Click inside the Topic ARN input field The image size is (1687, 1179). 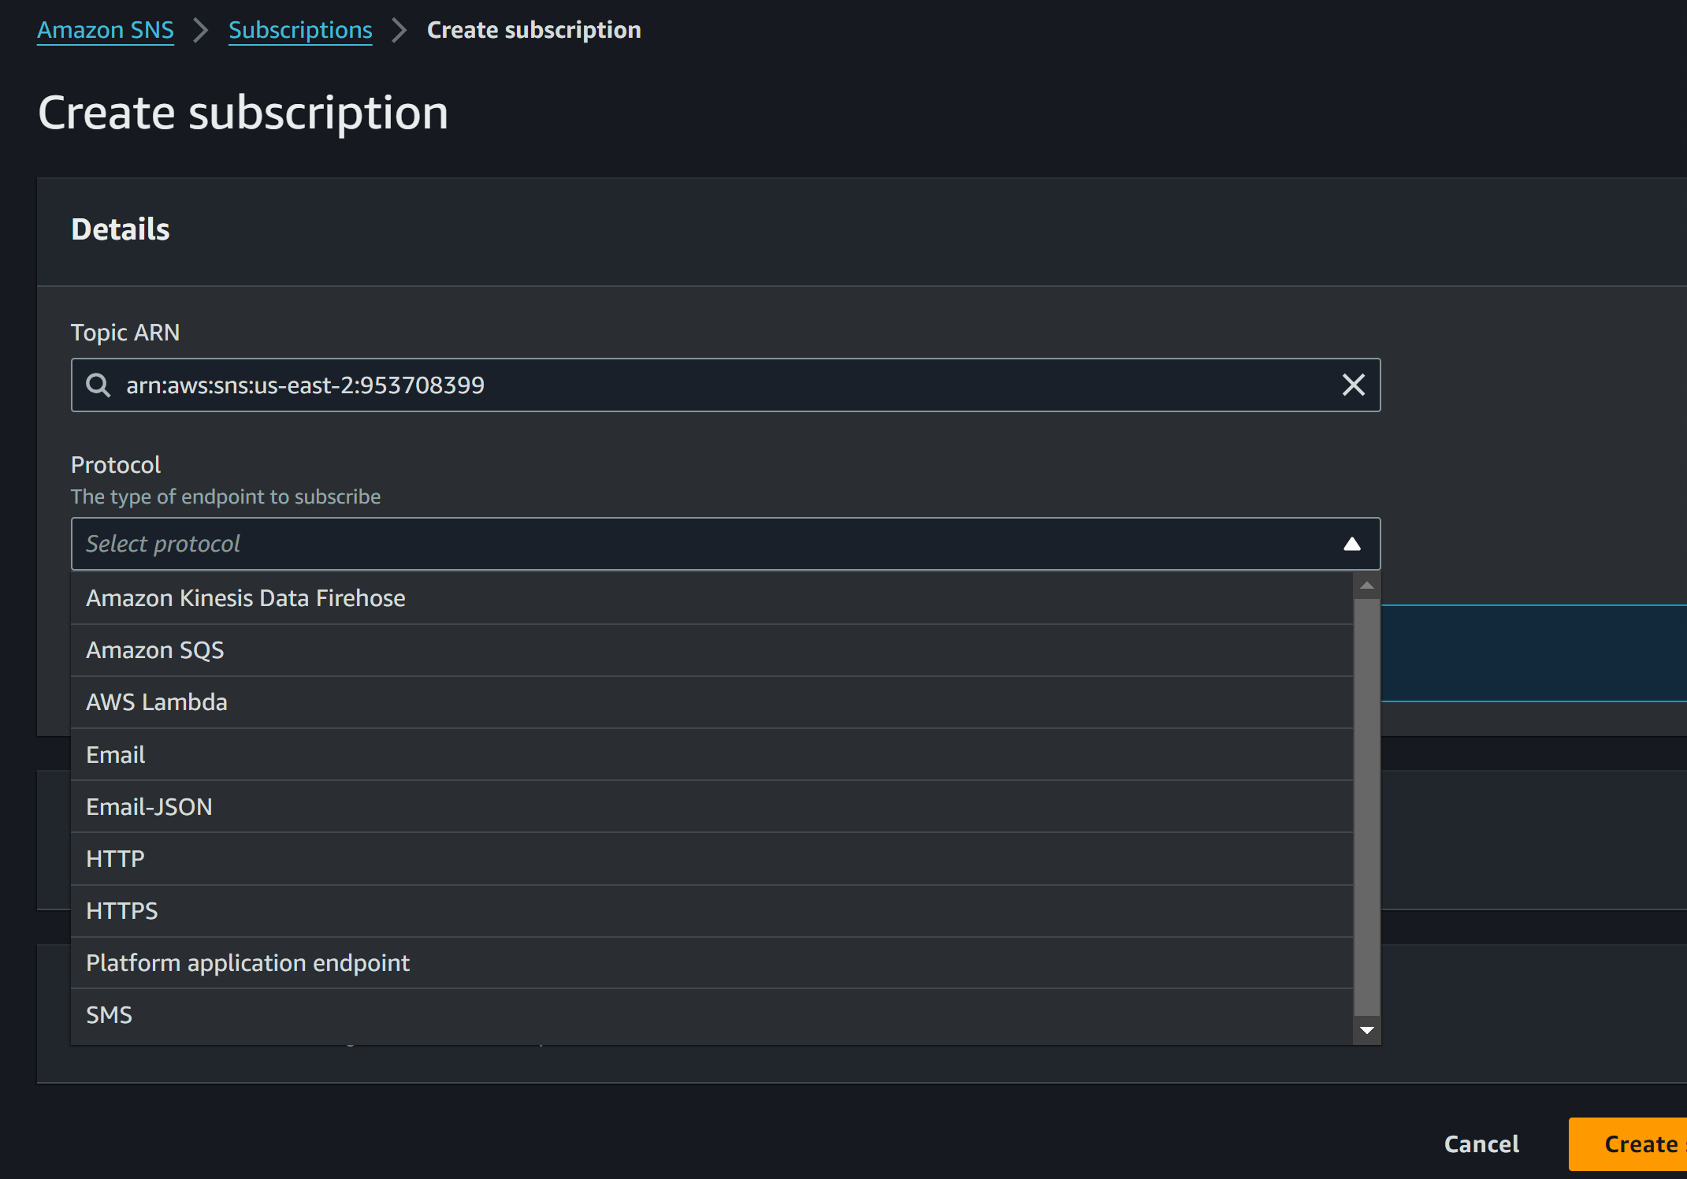(x=709, y=385)
